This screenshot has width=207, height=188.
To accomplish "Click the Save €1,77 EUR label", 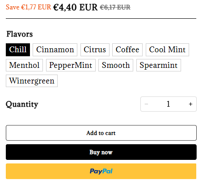I will (29, 7).
